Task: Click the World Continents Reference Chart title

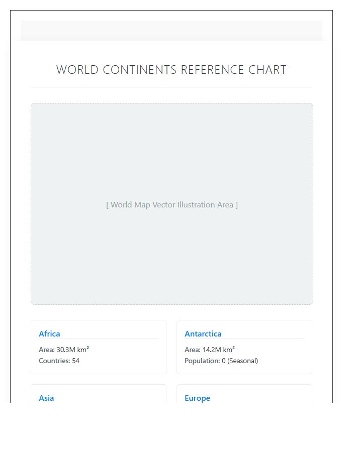Action: [171, 70]
